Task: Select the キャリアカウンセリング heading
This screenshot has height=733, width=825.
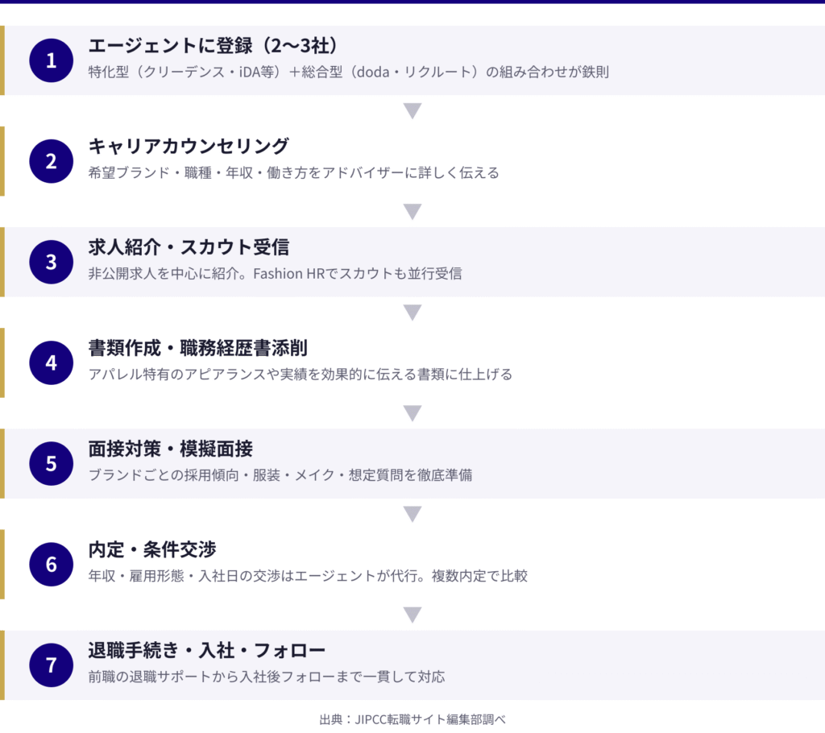Action: (189, 147)
